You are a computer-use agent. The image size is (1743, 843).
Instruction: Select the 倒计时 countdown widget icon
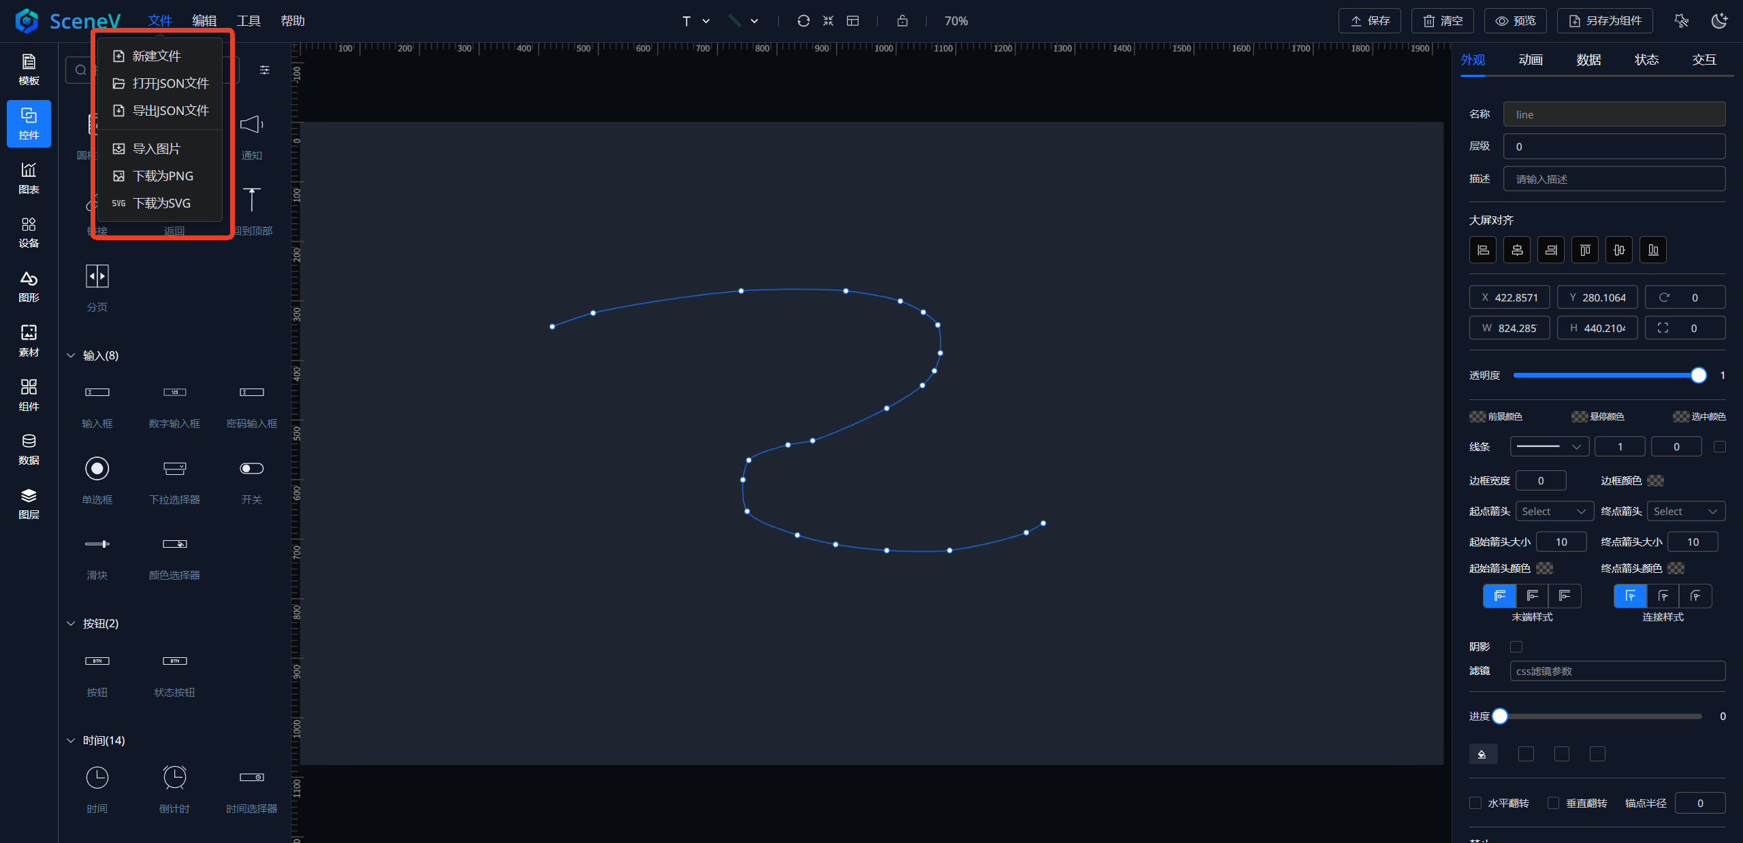174,778
